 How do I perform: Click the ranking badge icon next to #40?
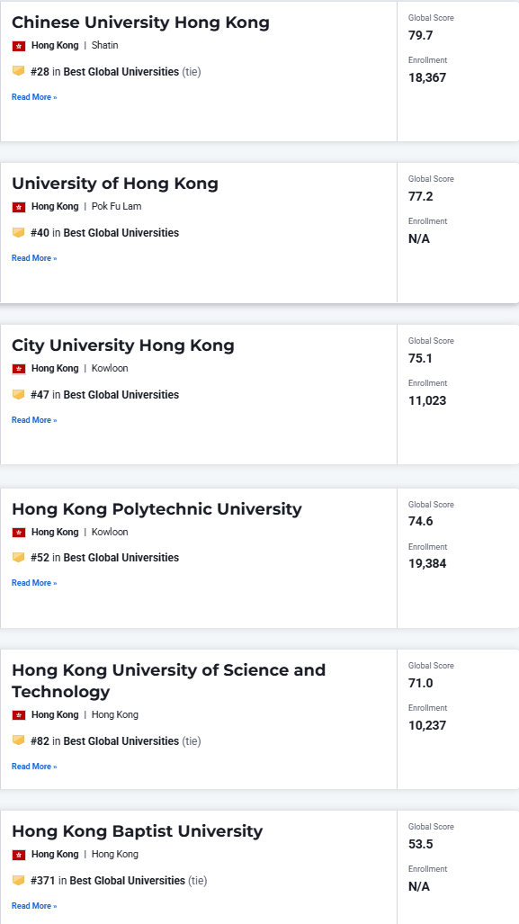(18, 233)
